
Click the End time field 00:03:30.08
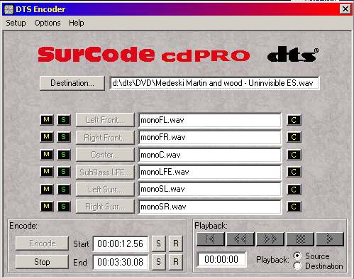[x=121, y=262]
